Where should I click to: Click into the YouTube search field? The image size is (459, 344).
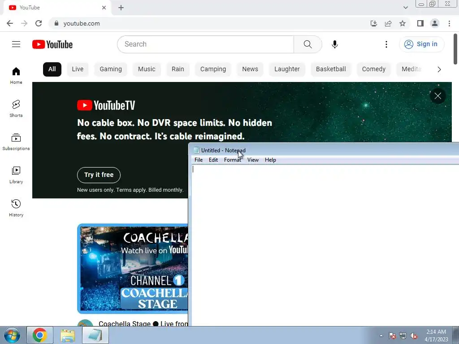pos(205,44)
